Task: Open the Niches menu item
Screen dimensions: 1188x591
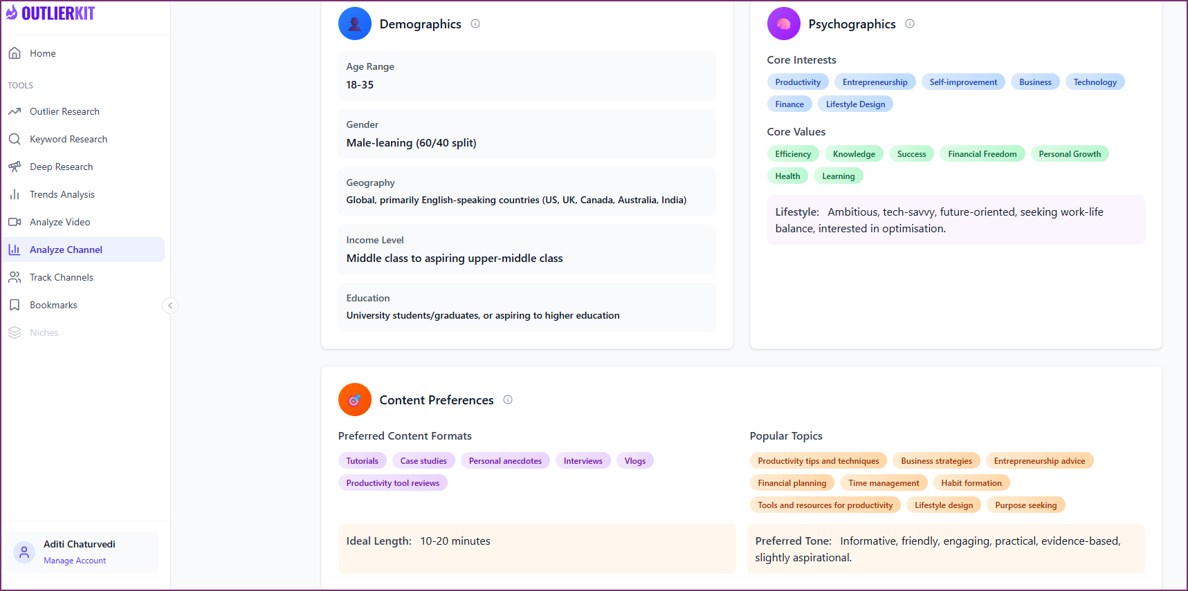Action: pos(44,332)
